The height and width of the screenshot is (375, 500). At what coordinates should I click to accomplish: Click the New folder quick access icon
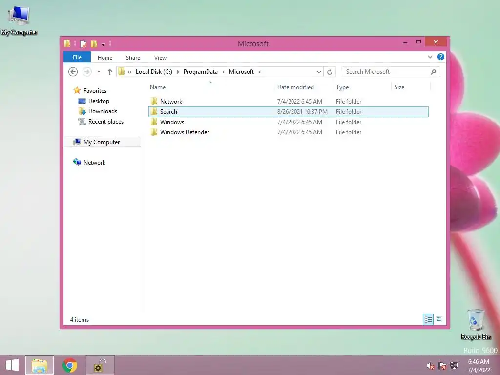click(94, 43)
